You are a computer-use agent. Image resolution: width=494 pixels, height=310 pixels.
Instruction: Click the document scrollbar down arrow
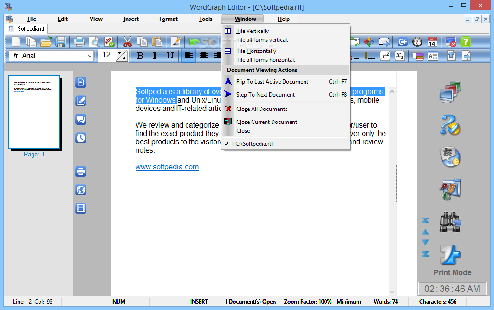392,292
